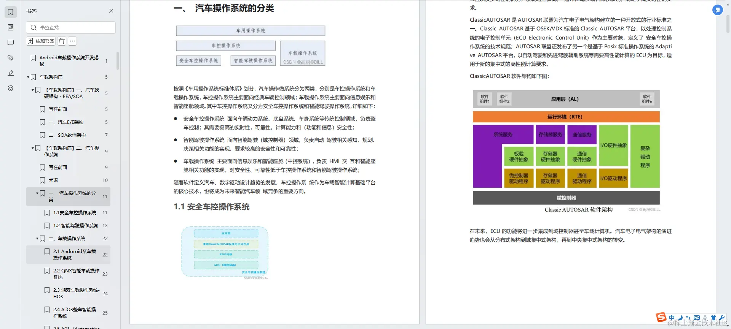Open the Sogou soft keyboard icon
The height and width of the screenshot is (329, 731).
pyautogui.click(x=697, y=318)
